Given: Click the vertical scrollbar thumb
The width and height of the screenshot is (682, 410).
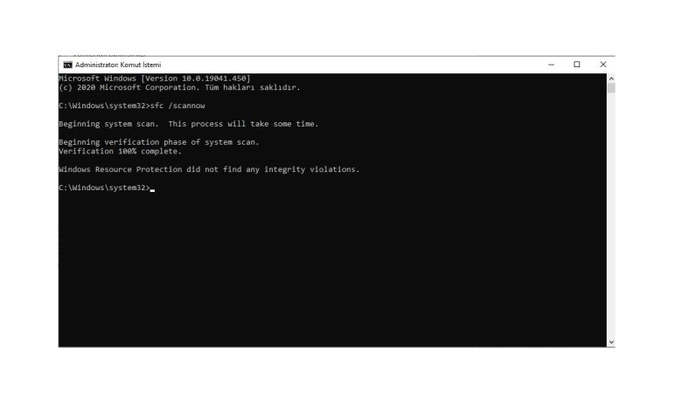Looking at the screenshot, I should tap(611, 88).
